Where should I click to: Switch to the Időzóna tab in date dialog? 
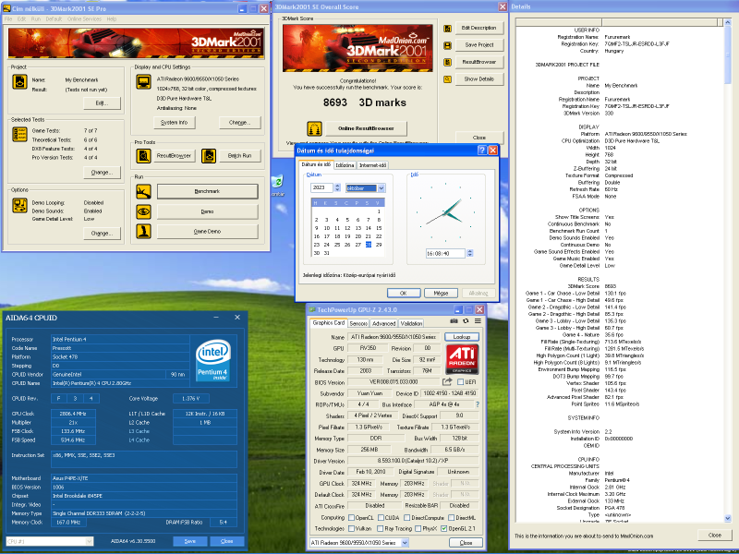345,165
